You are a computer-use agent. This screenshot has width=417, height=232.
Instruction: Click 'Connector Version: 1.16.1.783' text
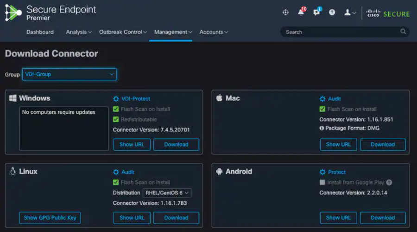tap(150, 203)
